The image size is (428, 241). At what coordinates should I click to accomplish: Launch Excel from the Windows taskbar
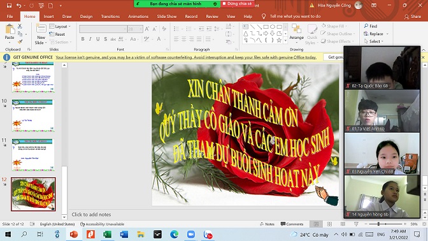coord(107,235)
